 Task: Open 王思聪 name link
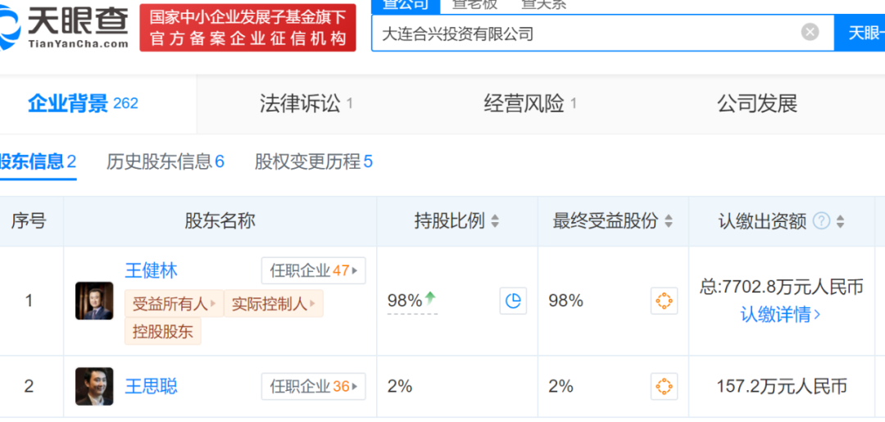click(151, 387)
